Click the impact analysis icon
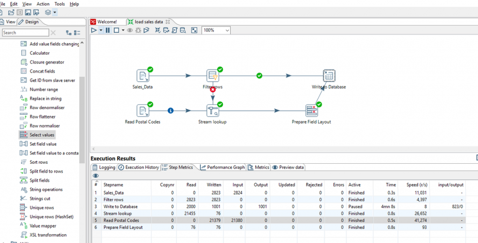Image resolution: width=478 pixels, height=243 pixels. [x=166, y=30]
